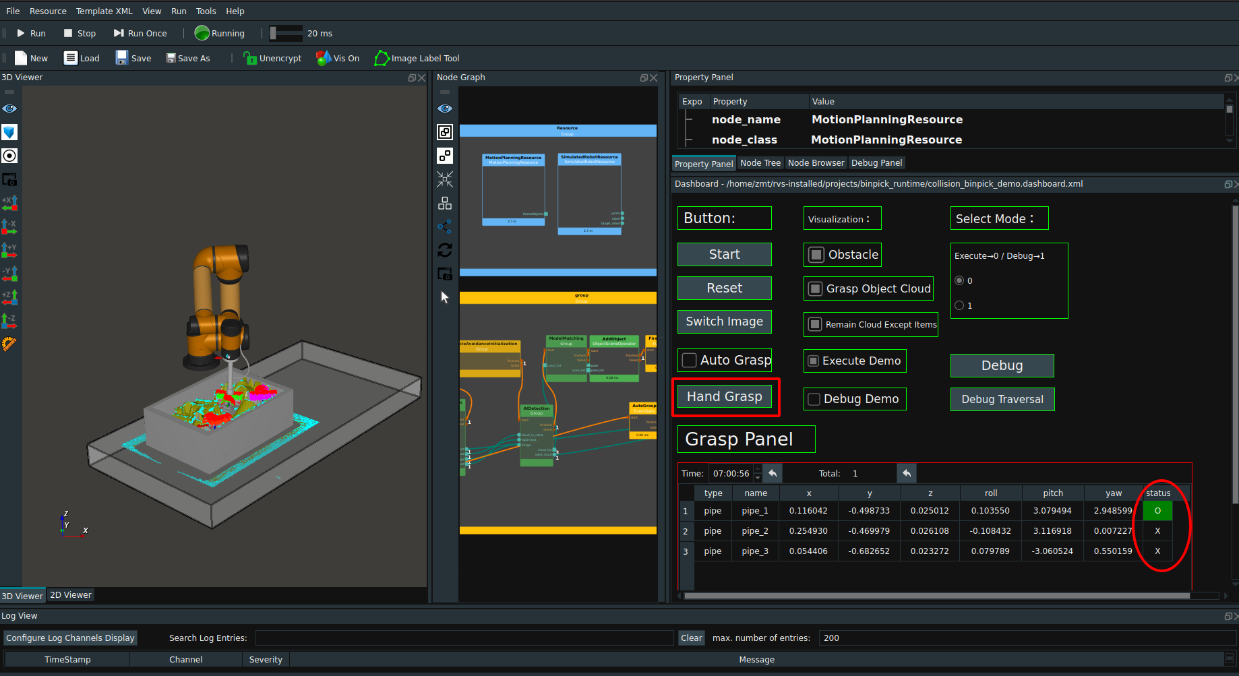Click the undo arrow next to Time field

pos(773,473)
